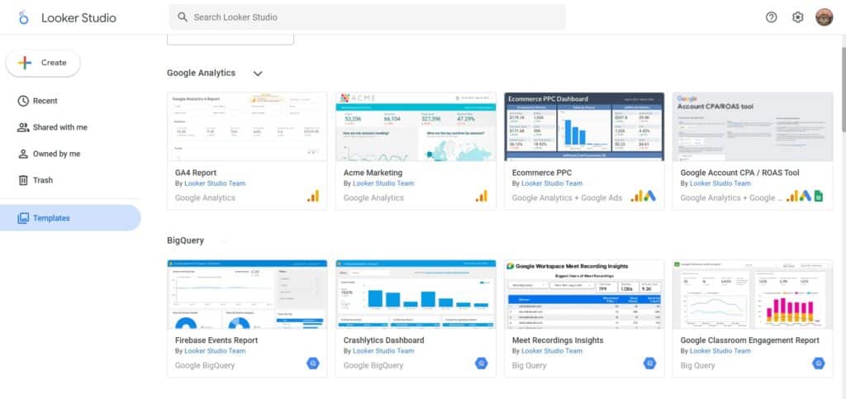
Task: Click the Looker Studio logo icon
Action: click(23, 17)
